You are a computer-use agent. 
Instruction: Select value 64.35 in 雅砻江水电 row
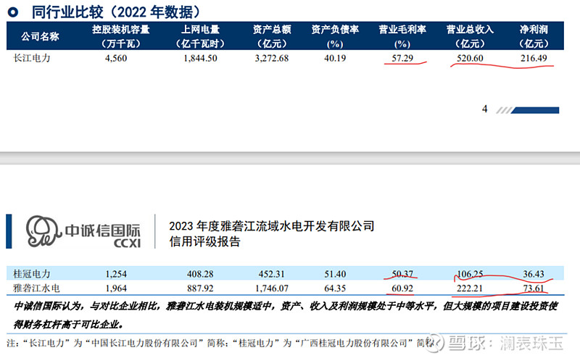(335, 288)
